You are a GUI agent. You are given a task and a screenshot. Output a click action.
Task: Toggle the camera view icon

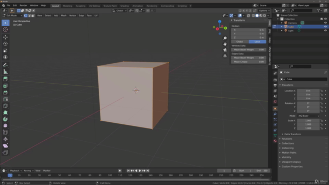[225, 50]
